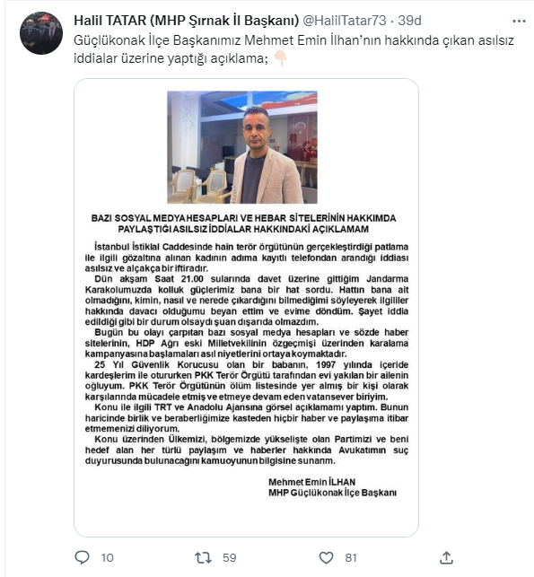Click the pointing-down hand emoji in tweet
Screen dimensions: 534x577
281,58
